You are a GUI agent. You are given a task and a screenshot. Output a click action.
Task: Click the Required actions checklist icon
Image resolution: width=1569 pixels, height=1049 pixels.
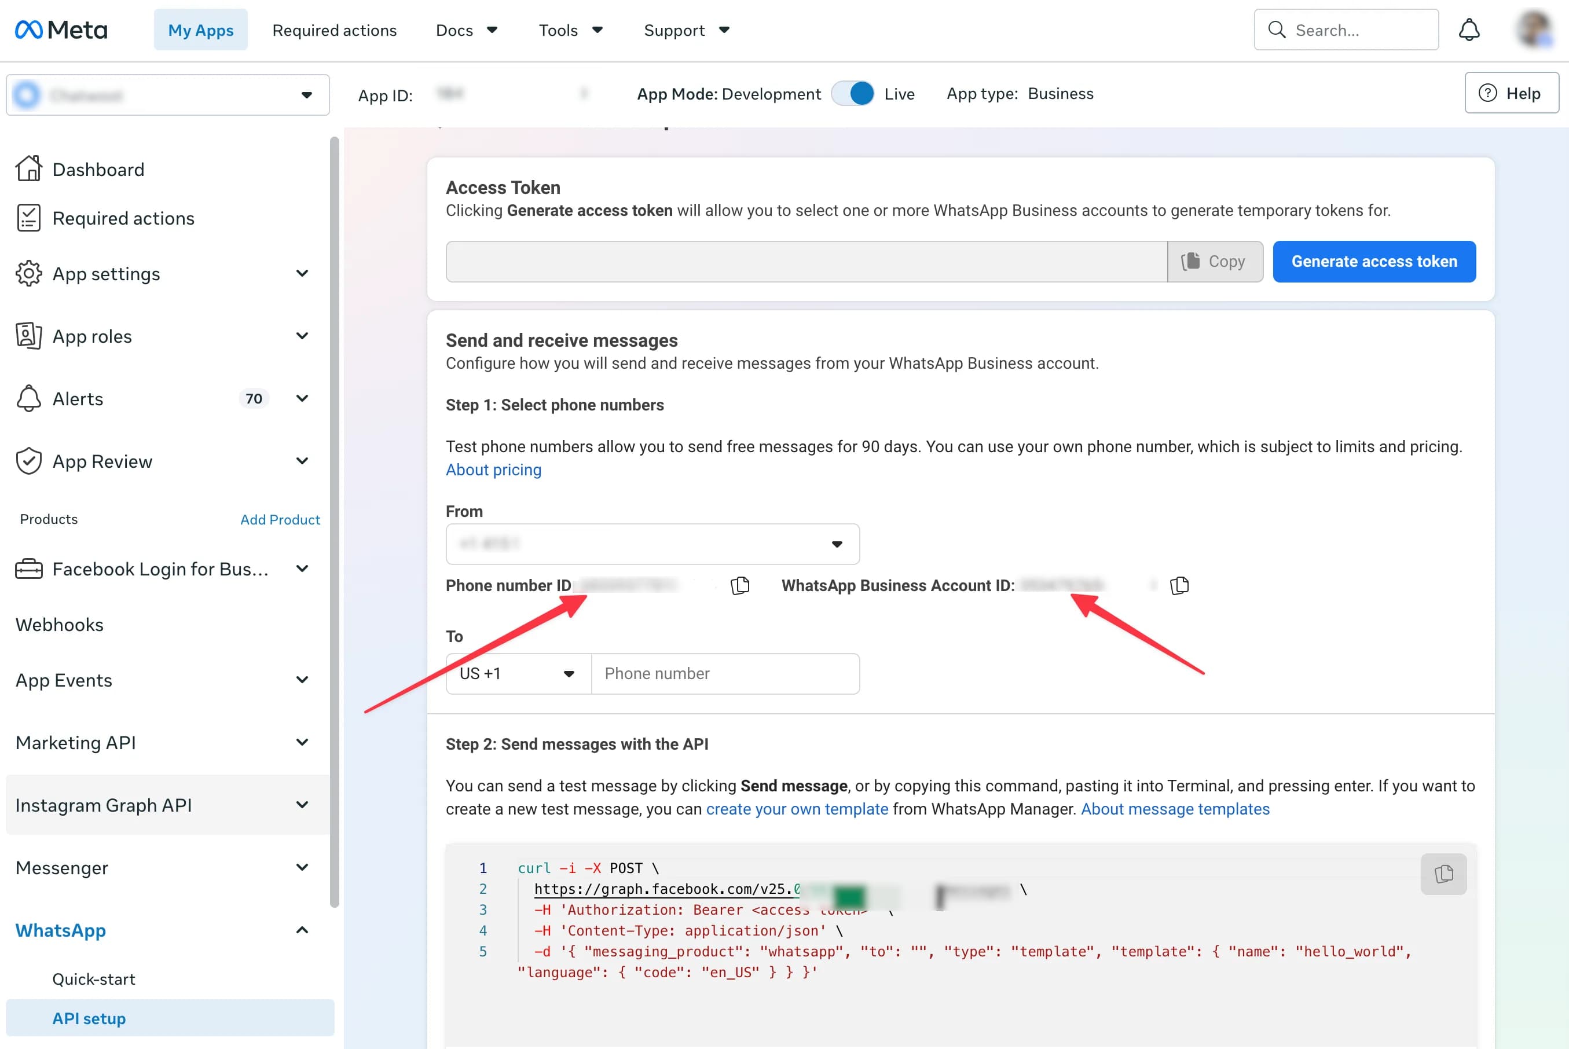point(29,218)
